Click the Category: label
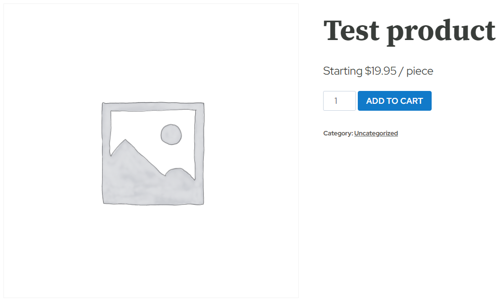 (x=338, y=133)
